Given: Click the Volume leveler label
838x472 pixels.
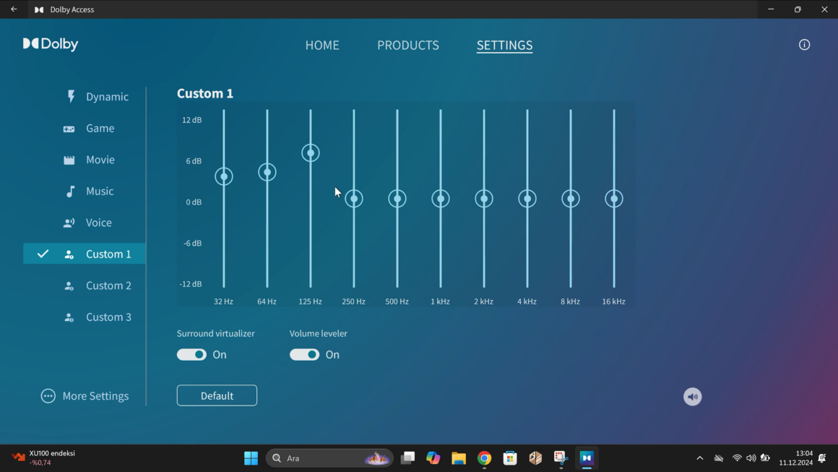Looking at the screenshot, I should pos(319,333).
